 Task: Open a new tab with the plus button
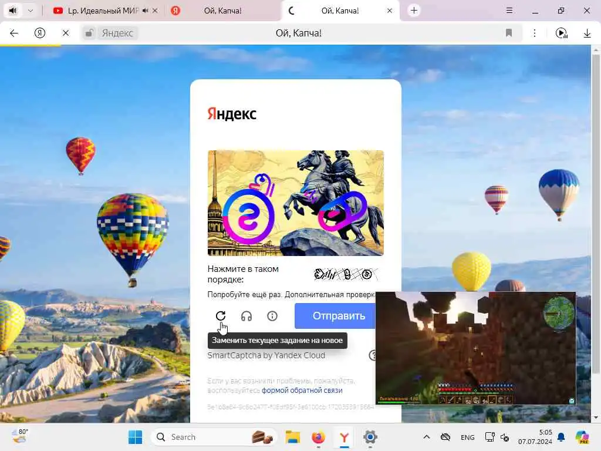tap(414, 11)
